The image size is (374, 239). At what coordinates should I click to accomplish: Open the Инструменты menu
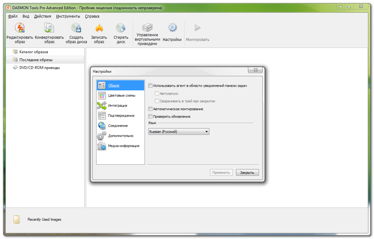coord(68,16)
